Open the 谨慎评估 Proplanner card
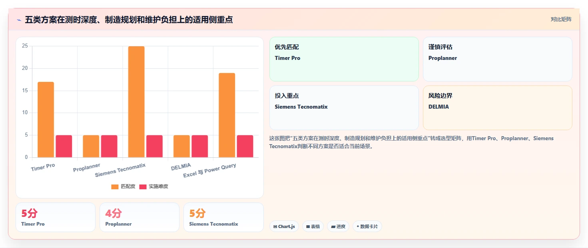This screenshot has height=248, width=588. 498,59
